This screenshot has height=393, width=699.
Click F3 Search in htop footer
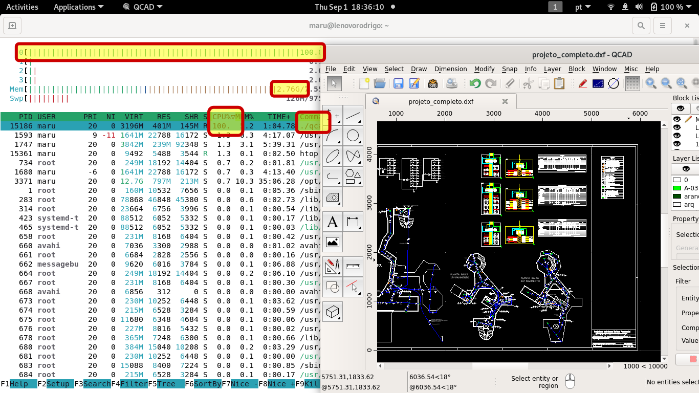93,384
